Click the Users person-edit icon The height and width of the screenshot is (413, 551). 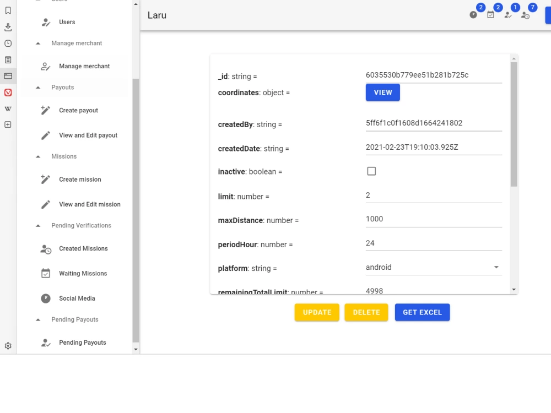click(x=46, y=22)
